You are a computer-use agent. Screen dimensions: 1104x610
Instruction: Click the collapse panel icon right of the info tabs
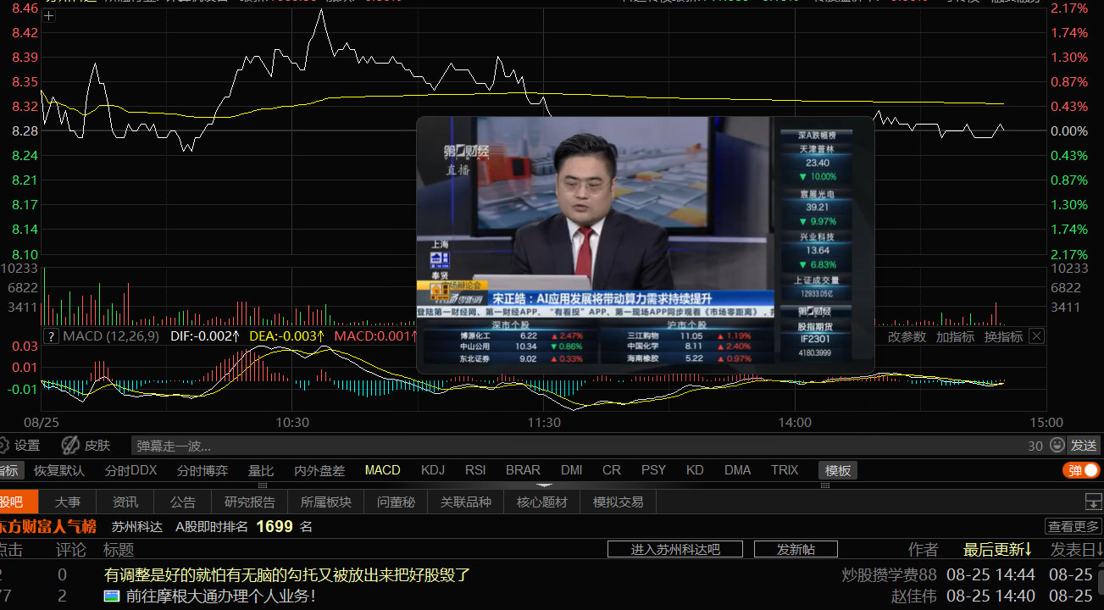tap(1094, 502)
